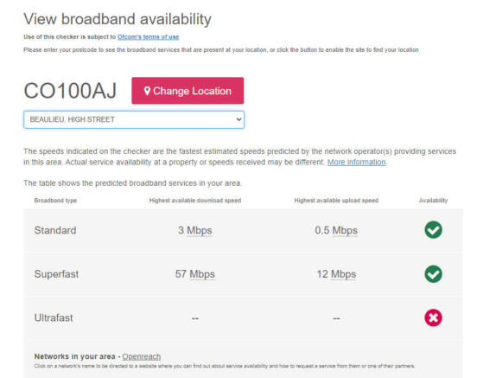Click the 0.5 Mbps Standard upload speed
483x378 pixels.
click(x=336, y=230)
